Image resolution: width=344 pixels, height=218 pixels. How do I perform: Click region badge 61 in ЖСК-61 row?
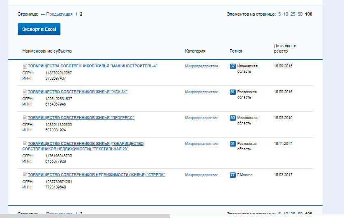tap(233, 92)
